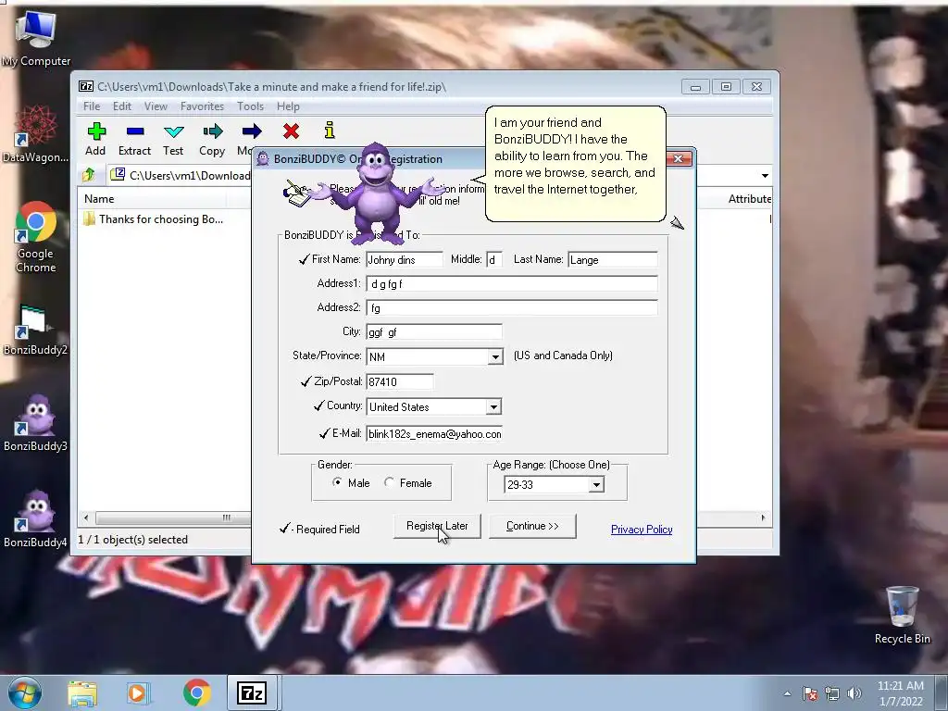Click the red Delete X icon in 7-Zip
This screenshot has width=948, height=711.
291,131
